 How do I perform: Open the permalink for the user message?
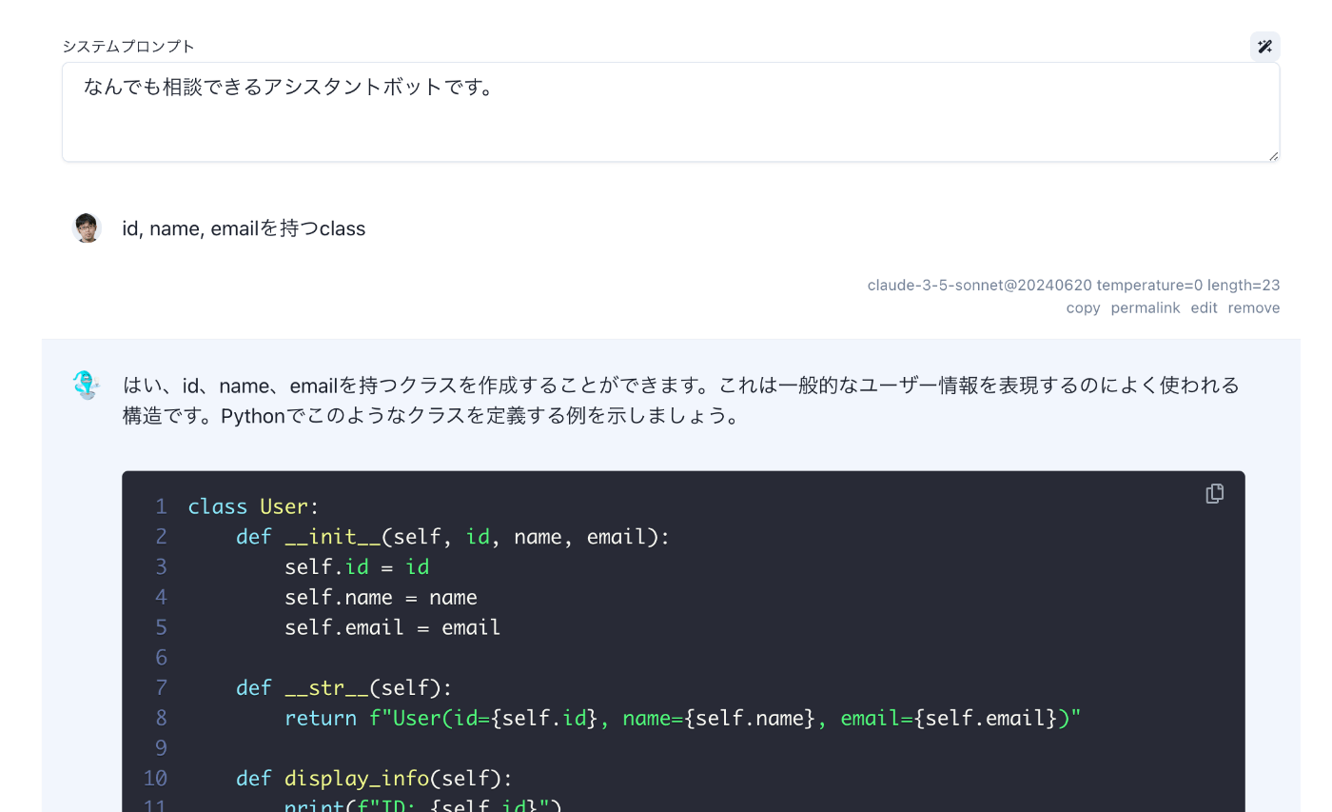coord(1145,307)
